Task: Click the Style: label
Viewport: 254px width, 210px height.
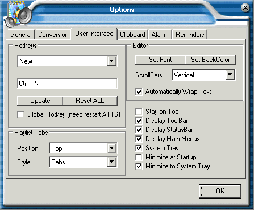Action: (24, 162)
